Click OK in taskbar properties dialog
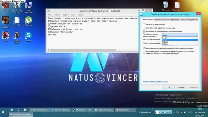This screenshot has height=117, width=208. click(x=169, y=87)
